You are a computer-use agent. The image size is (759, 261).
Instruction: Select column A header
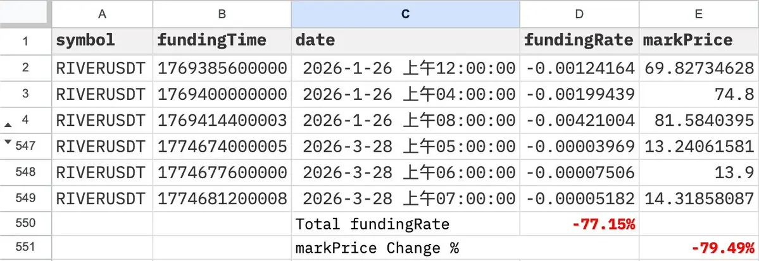coord(102,13)
